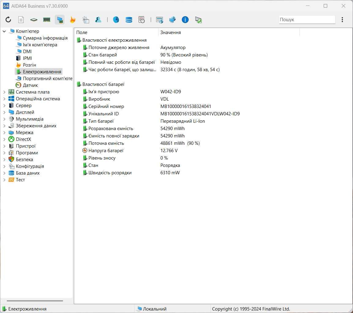This screenshot has width=353, height=313.
Task: Open the IPMI tree item
Action: (27, 58)
